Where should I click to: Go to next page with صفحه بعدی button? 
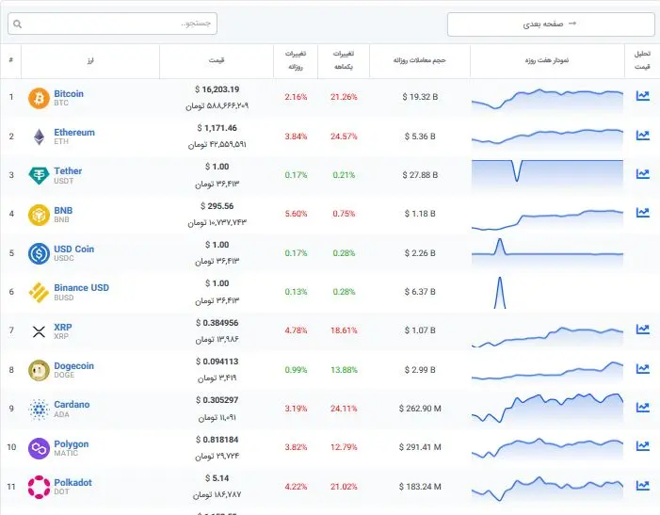point(550,24)
